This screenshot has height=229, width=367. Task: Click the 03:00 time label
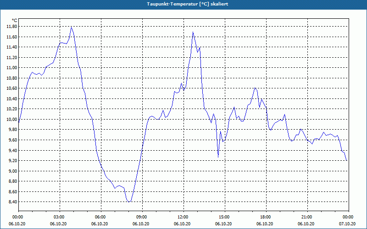click(x=60, y=217)
